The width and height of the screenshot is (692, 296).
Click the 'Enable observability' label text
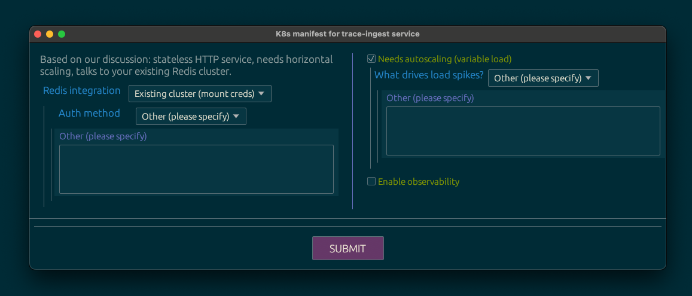tap(419, 182)
